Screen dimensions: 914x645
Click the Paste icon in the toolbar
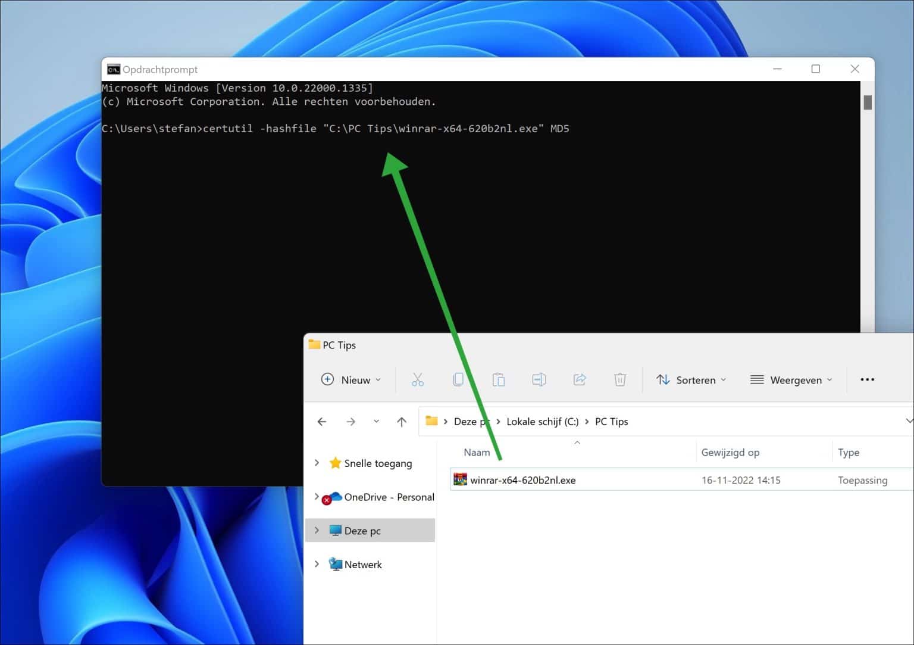pyautogui.click(x=499, y=379)
